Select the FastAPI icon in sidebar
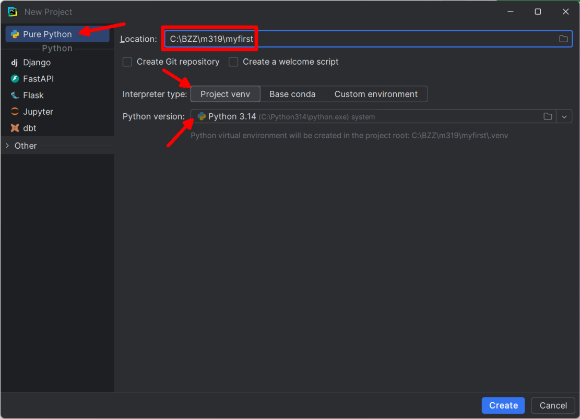Image resolution: width=580 pixels, height=419 pixels. point(15,79)
